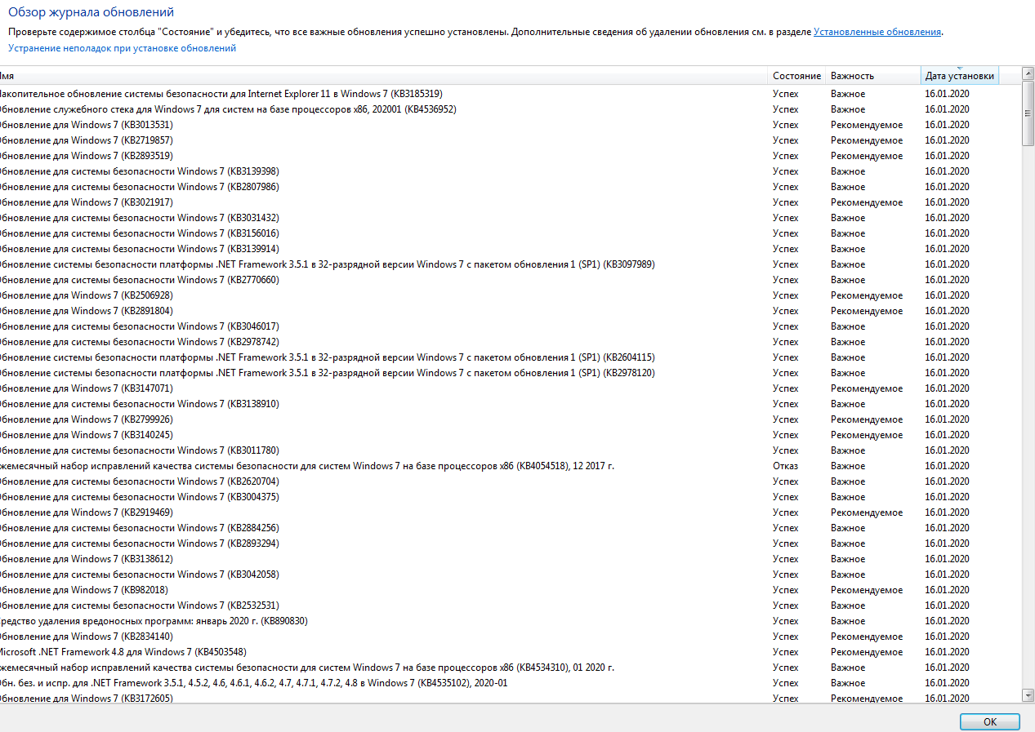The height and width of the screenshot is (732, 1035).
Task: Click the Отказ status of KB4054518
Action: point(785,466)
